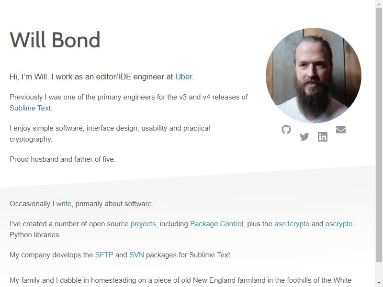
Task: Go to Package Control link
Action: 216,224
